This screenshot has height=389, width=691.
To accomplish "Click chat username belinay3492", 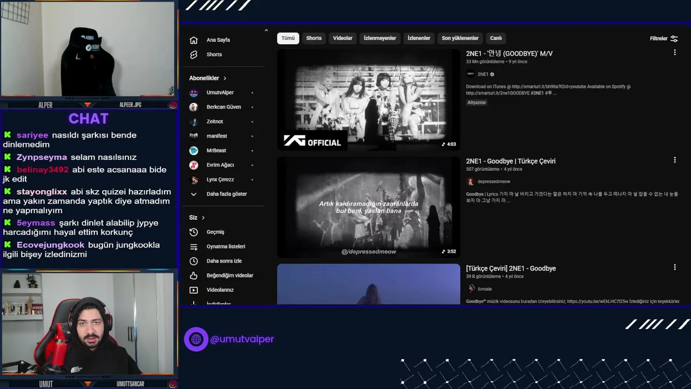I will (x=43, y=170).
